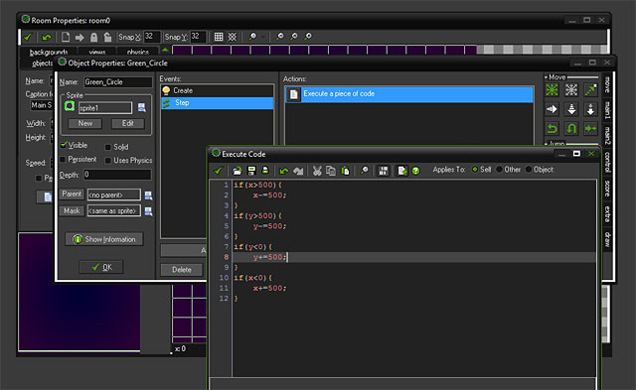
Task: Toggle the Visible checkbox
Action: [64, 145]
